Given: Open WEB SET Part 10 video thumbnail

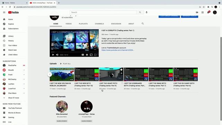Looking at the screenshot, I should click(x=87, y=74).
